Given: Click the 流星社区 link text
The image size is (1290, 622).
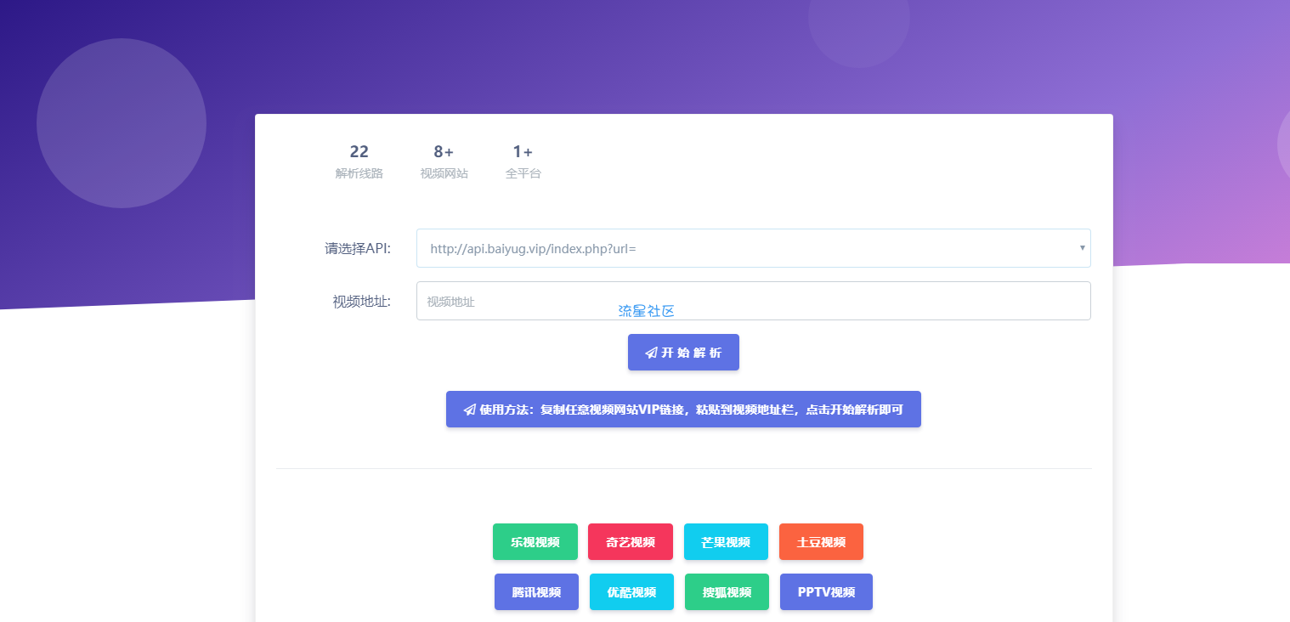Looking at the screenshot, I should point(647,311).
